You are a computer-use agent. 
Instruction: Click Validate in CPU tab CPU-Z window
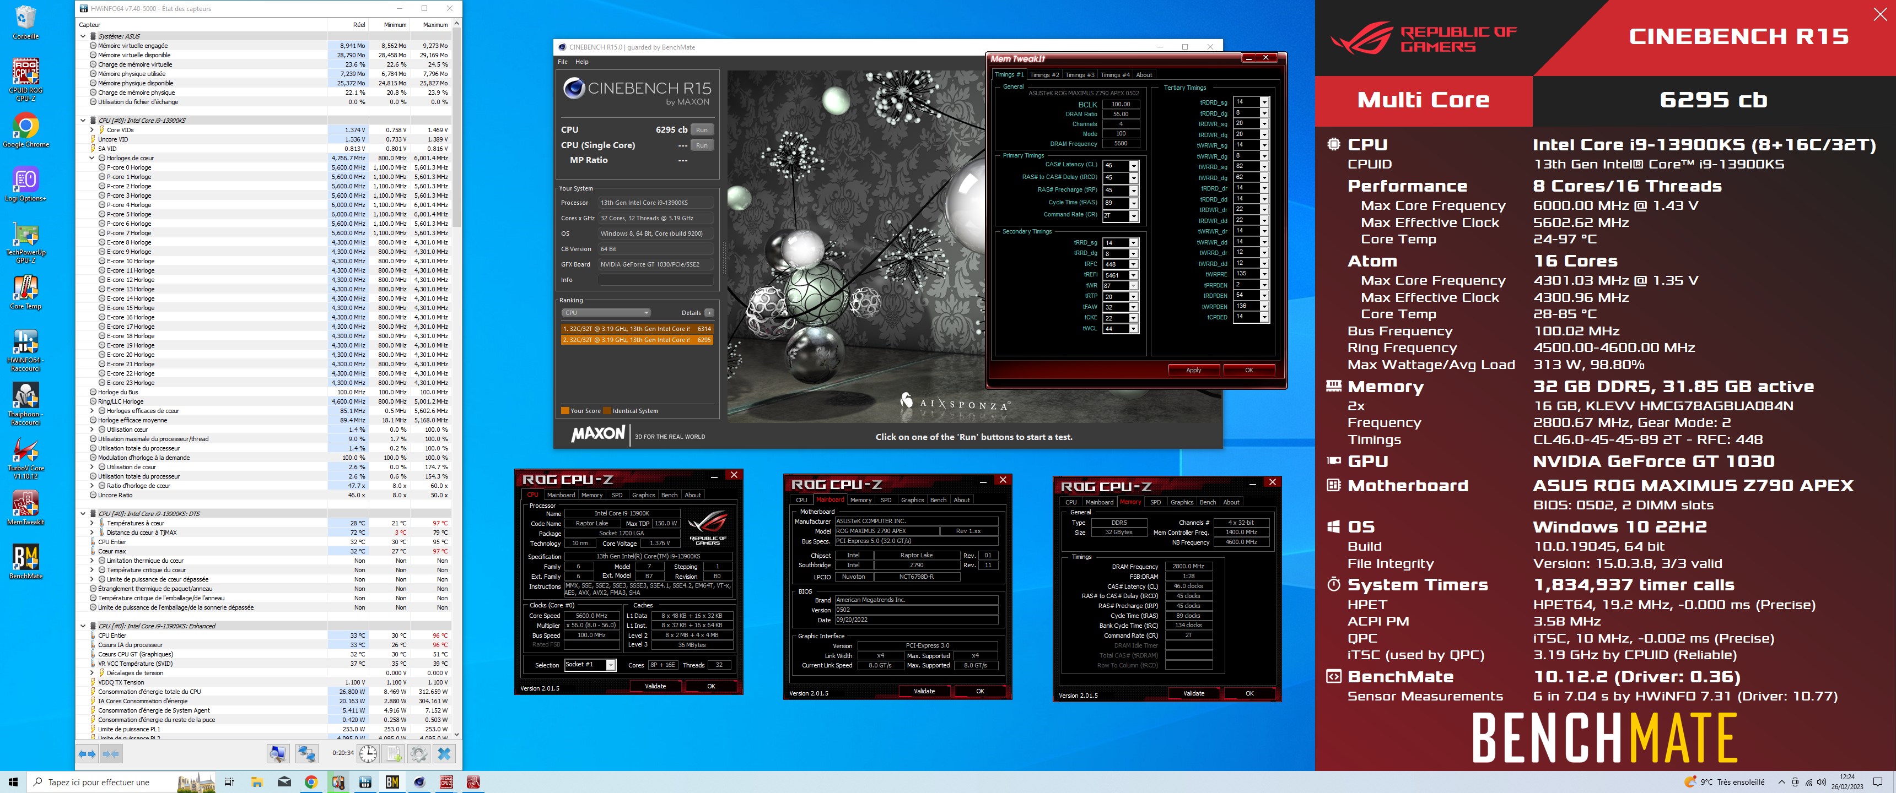coord(655,686)
